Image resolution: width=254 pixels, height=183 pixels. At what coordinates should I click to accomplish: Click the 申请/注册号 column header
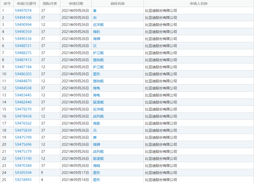click(x=27, y=4)
